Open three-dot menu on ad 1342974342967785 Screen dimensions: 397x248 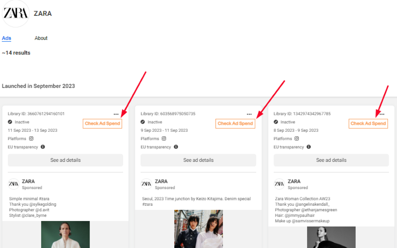point(382,114)
